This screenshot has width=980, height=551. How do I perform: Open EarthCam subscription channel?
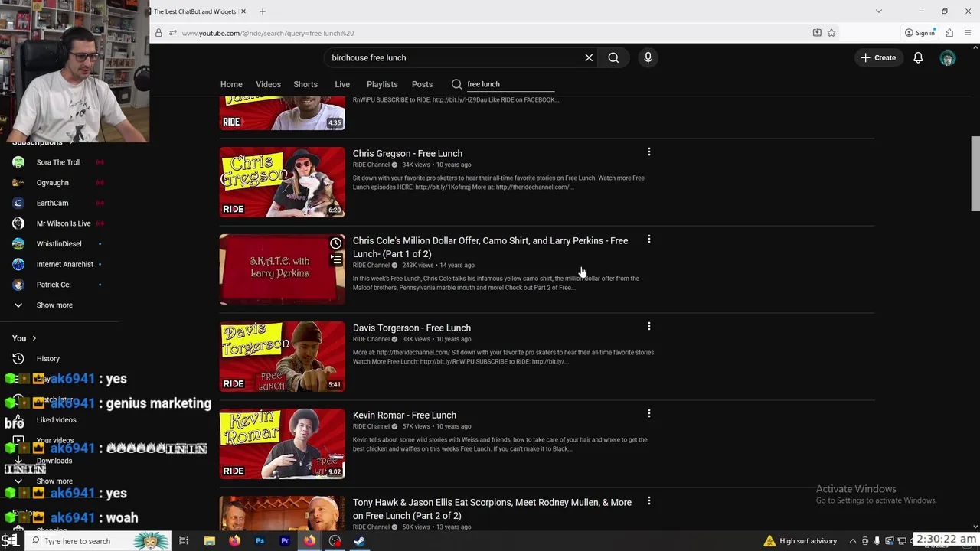[52, 203]
